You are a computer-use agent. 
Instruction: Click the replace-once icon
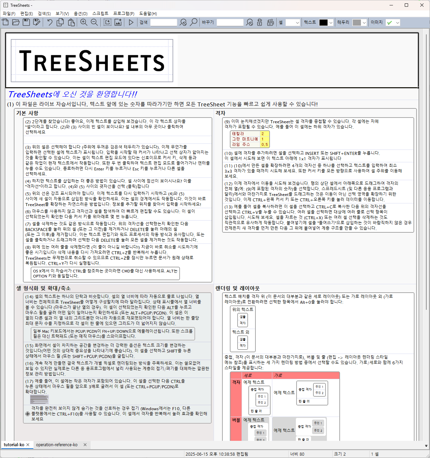[259, 22]
